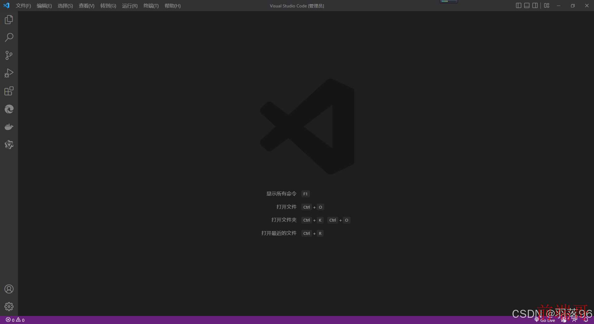Start the Go Live server
The height and width of the screenshot is (324, 594).
click(545, 320)
